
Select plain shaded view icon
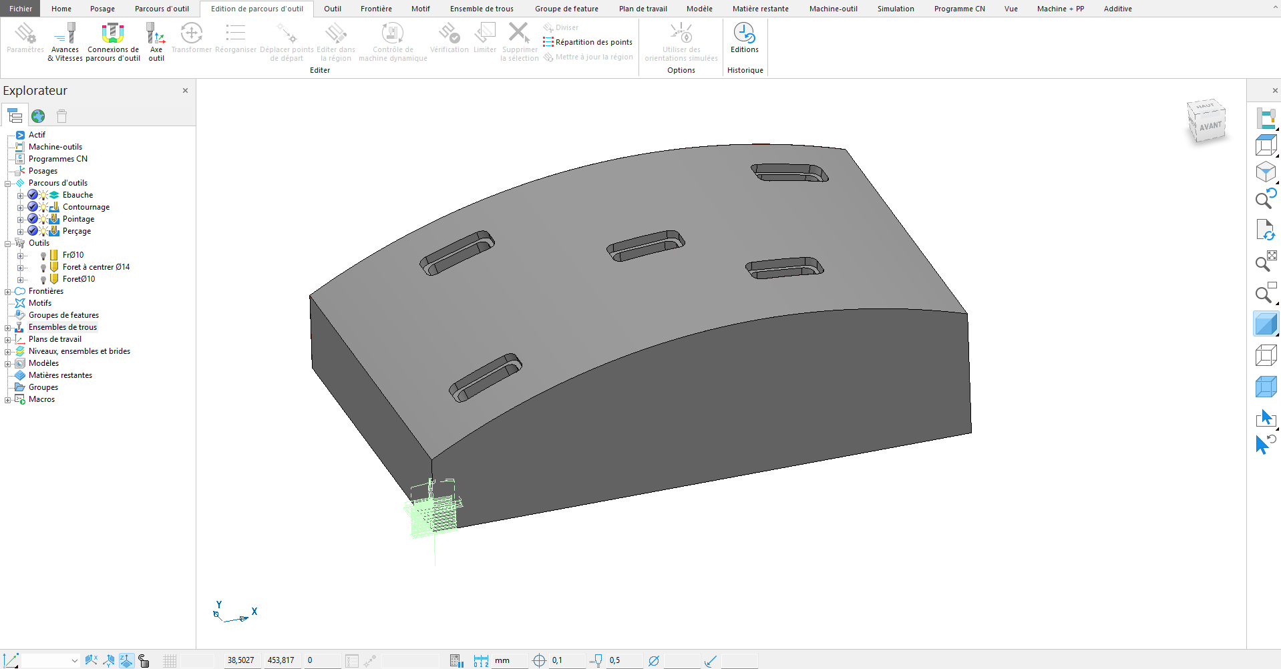pos(1266,324)
